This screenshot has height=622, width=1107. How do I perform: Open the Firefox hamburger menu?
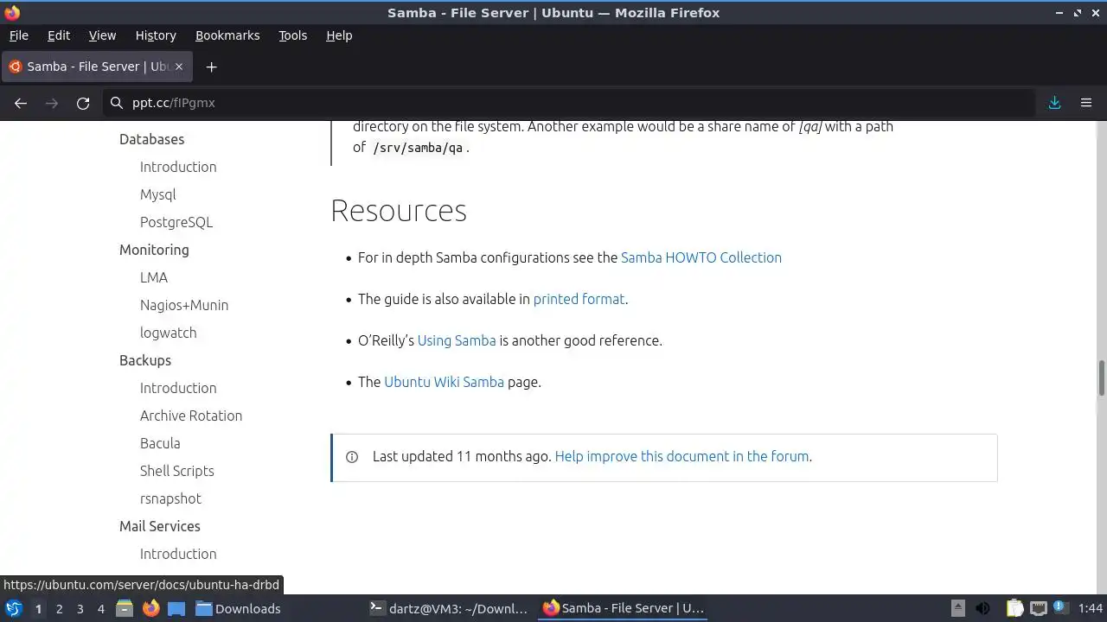click(1086, 103)
